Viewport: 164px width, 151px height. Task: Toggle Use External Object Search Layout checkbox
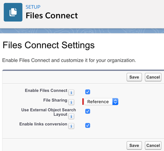[88, 111]
